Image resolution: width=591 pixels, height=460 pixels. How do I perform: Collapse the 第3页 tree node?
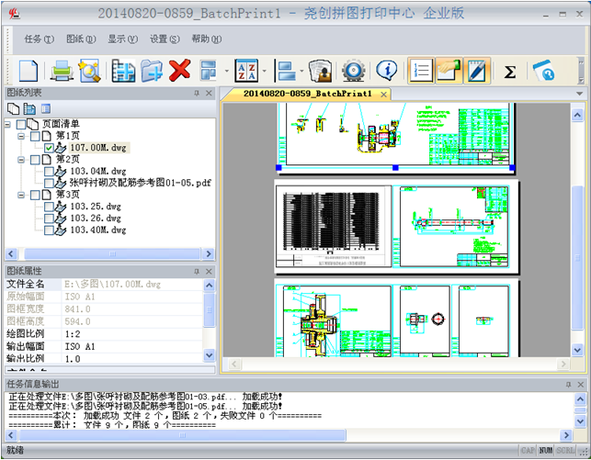[21, 195]
